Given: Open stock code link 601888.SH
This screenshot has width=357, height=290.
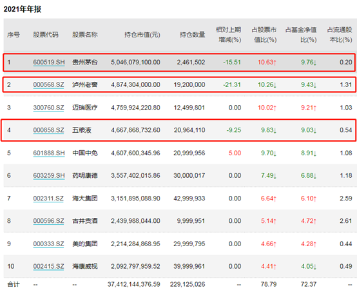Looking at the screenshot, I should pyautogui.click(x=49, y=153).
